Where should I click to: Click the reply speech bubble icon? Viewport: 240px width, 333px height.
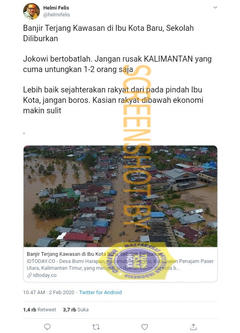(47, 327)
